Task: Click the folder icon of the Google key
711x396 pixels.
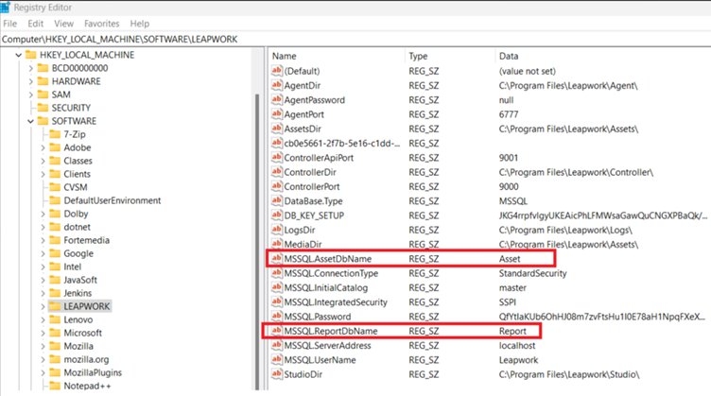Action: click(x=55, y=253)
